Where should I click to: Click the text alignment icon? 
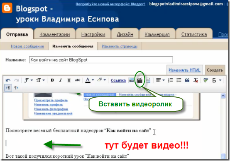coord(159,80)
